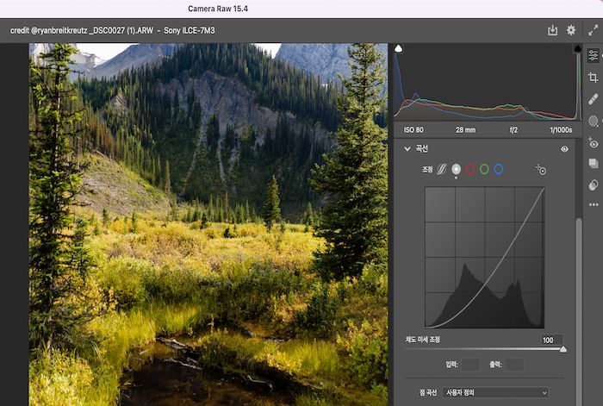Select the Red Eye removal tool
The image size is (603, 406).
593,143
